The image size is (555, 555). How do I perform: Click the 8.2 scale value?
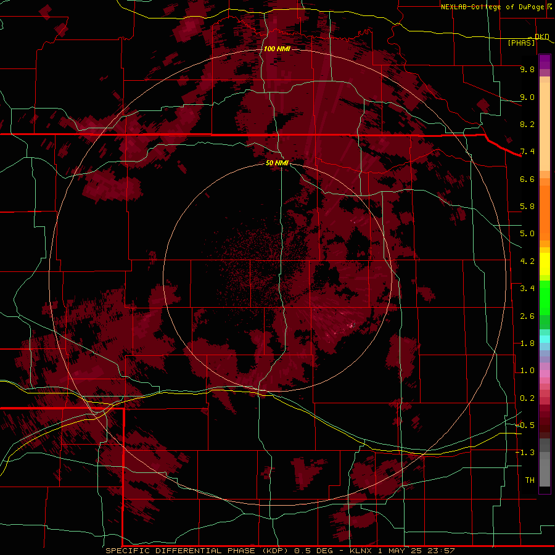(x=527, y=124)
